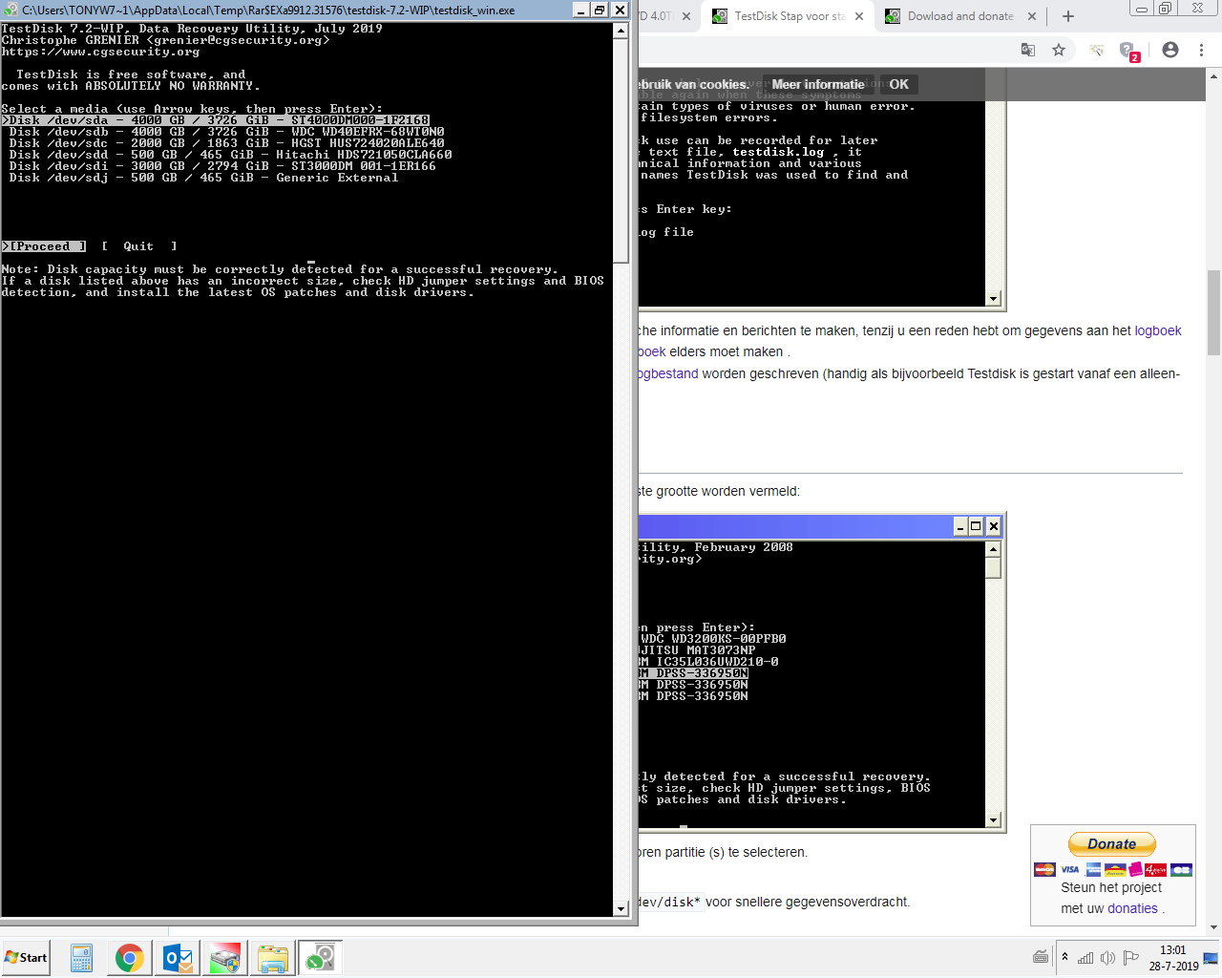
Task: Click the console window scrollbar thumb
Action: tap(621, 150)
